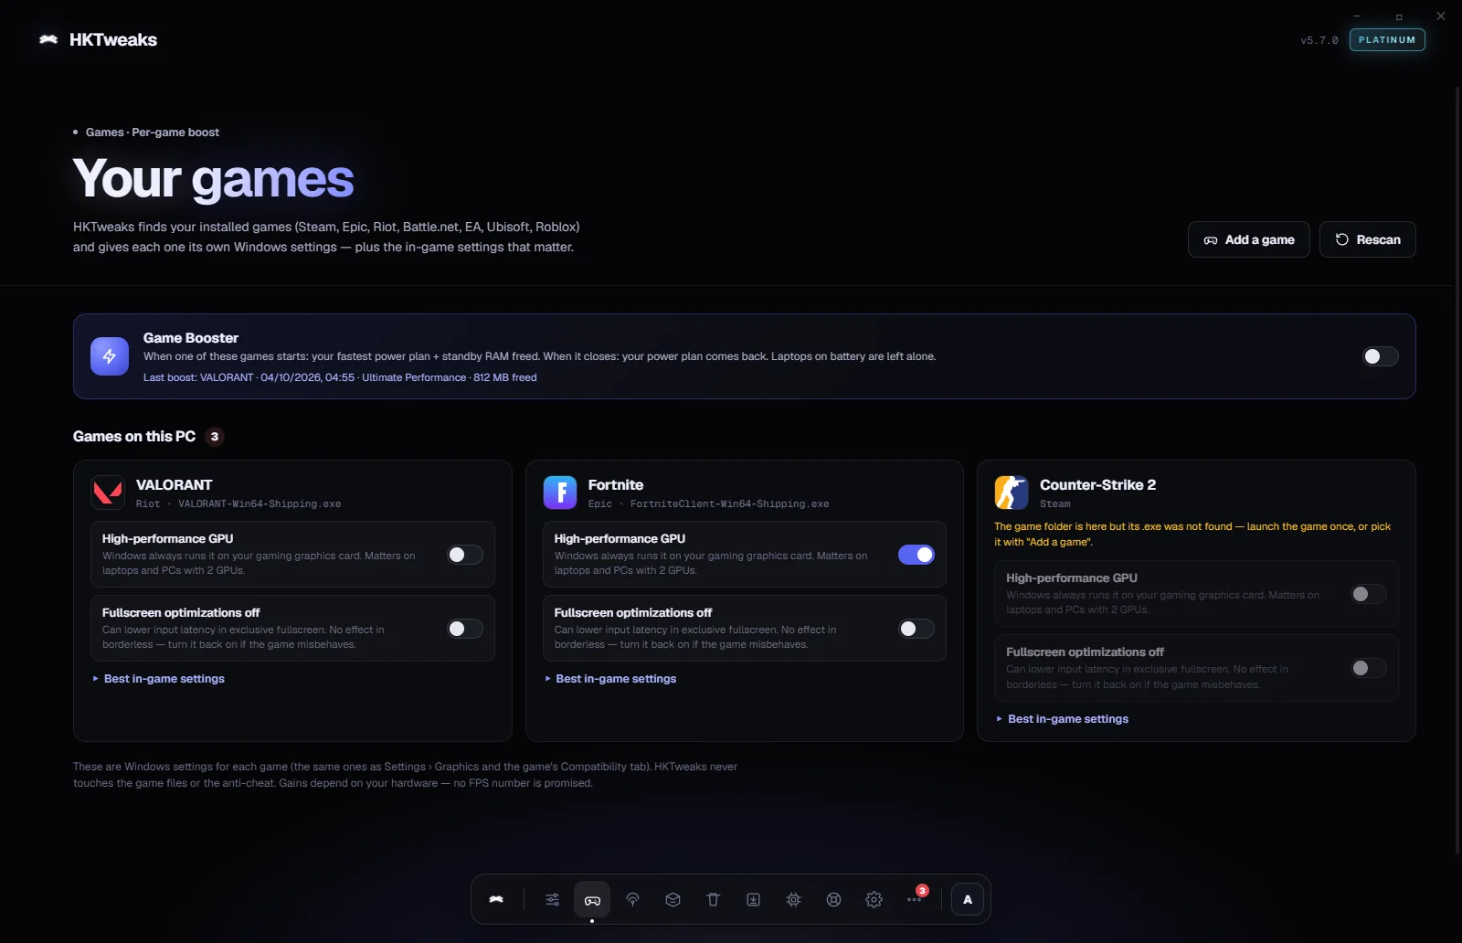Click the Counter-Strike 2 game logo

click(x=1012, y=493)
